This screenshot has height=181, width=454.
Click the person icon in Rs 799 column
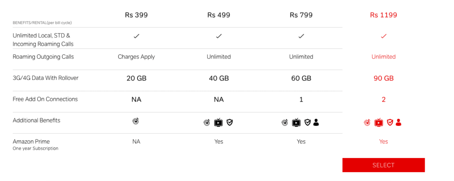click(x=316, y=122)
